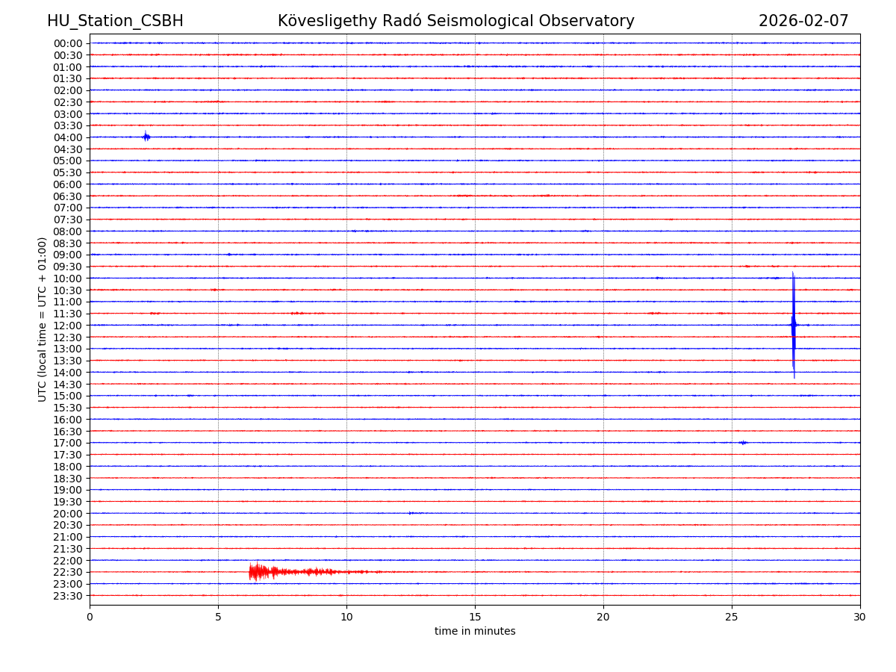Click the 17:00 row time label
Screen dimensions: 896x672
tap(68, 443)
